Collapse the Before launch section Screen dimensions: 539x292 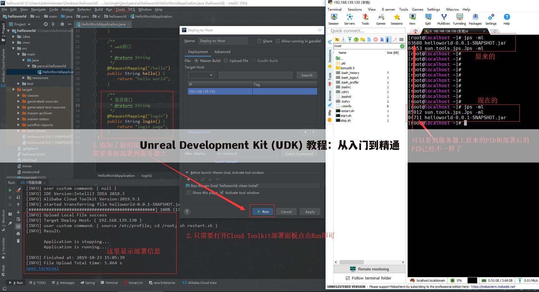click(187, 173)
